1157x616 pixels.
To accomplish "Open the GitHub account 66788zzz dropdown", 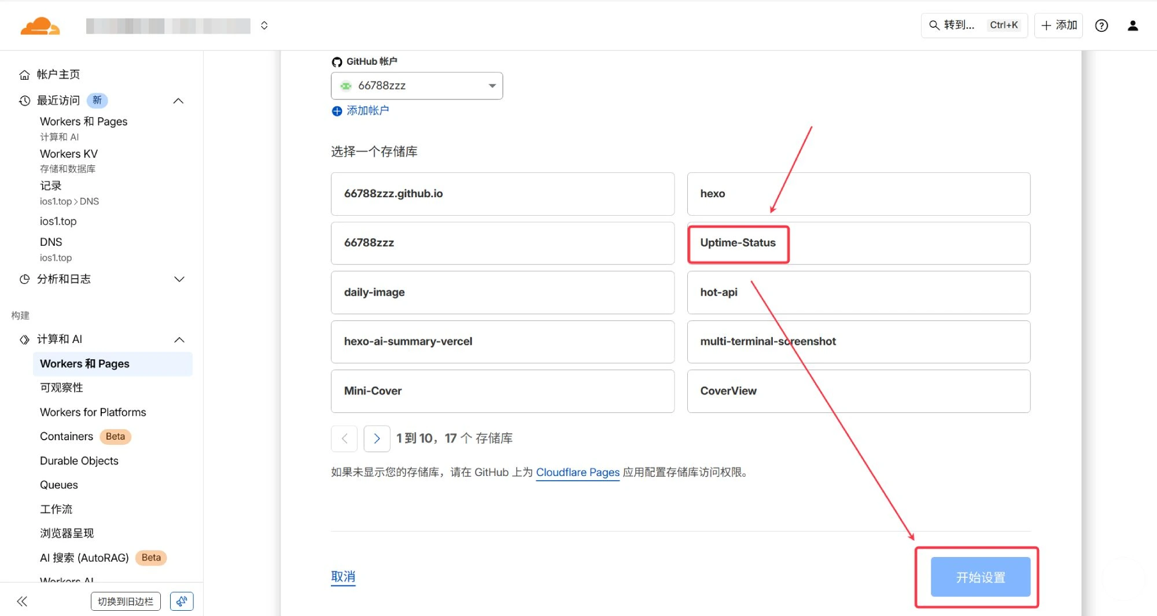I will [417, 86].
